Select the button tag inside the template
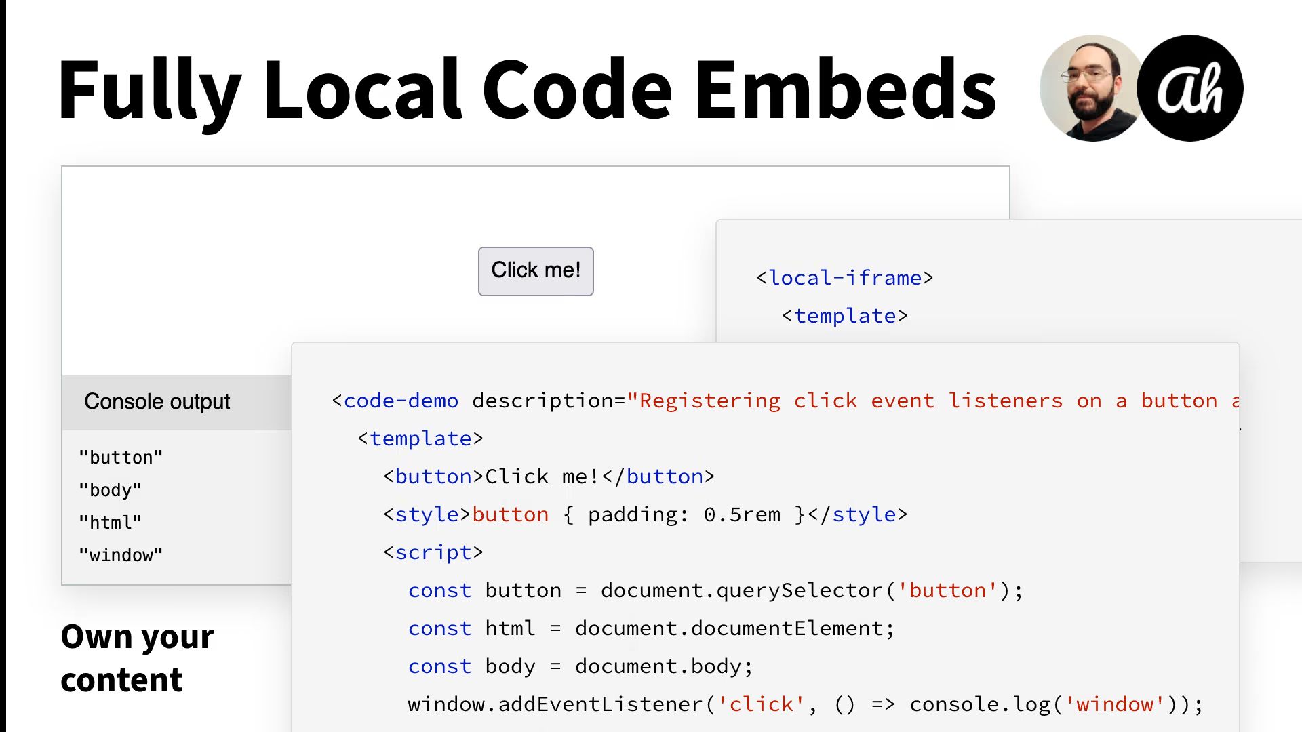The width and height of the screenshot is (1302, 732). (434, 476)
